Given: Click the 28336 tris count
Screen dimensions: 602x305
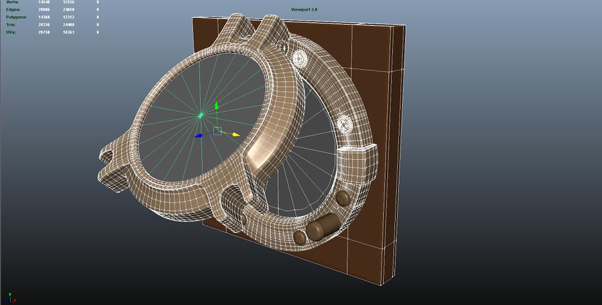Looking at the screenshot, I should pyautogui.click(x=44, y=24).
